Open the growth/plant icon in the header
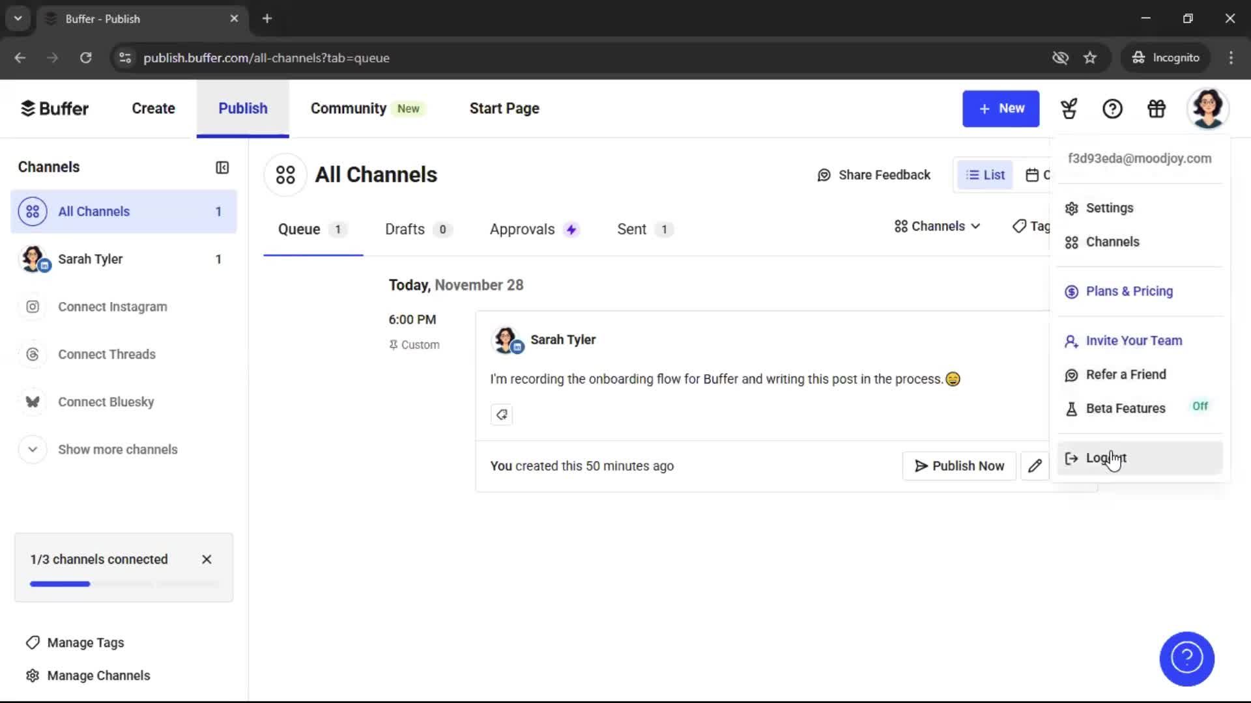This screenshot has width=1251, height=703. pyautogui.click(x=1068, y=109)
